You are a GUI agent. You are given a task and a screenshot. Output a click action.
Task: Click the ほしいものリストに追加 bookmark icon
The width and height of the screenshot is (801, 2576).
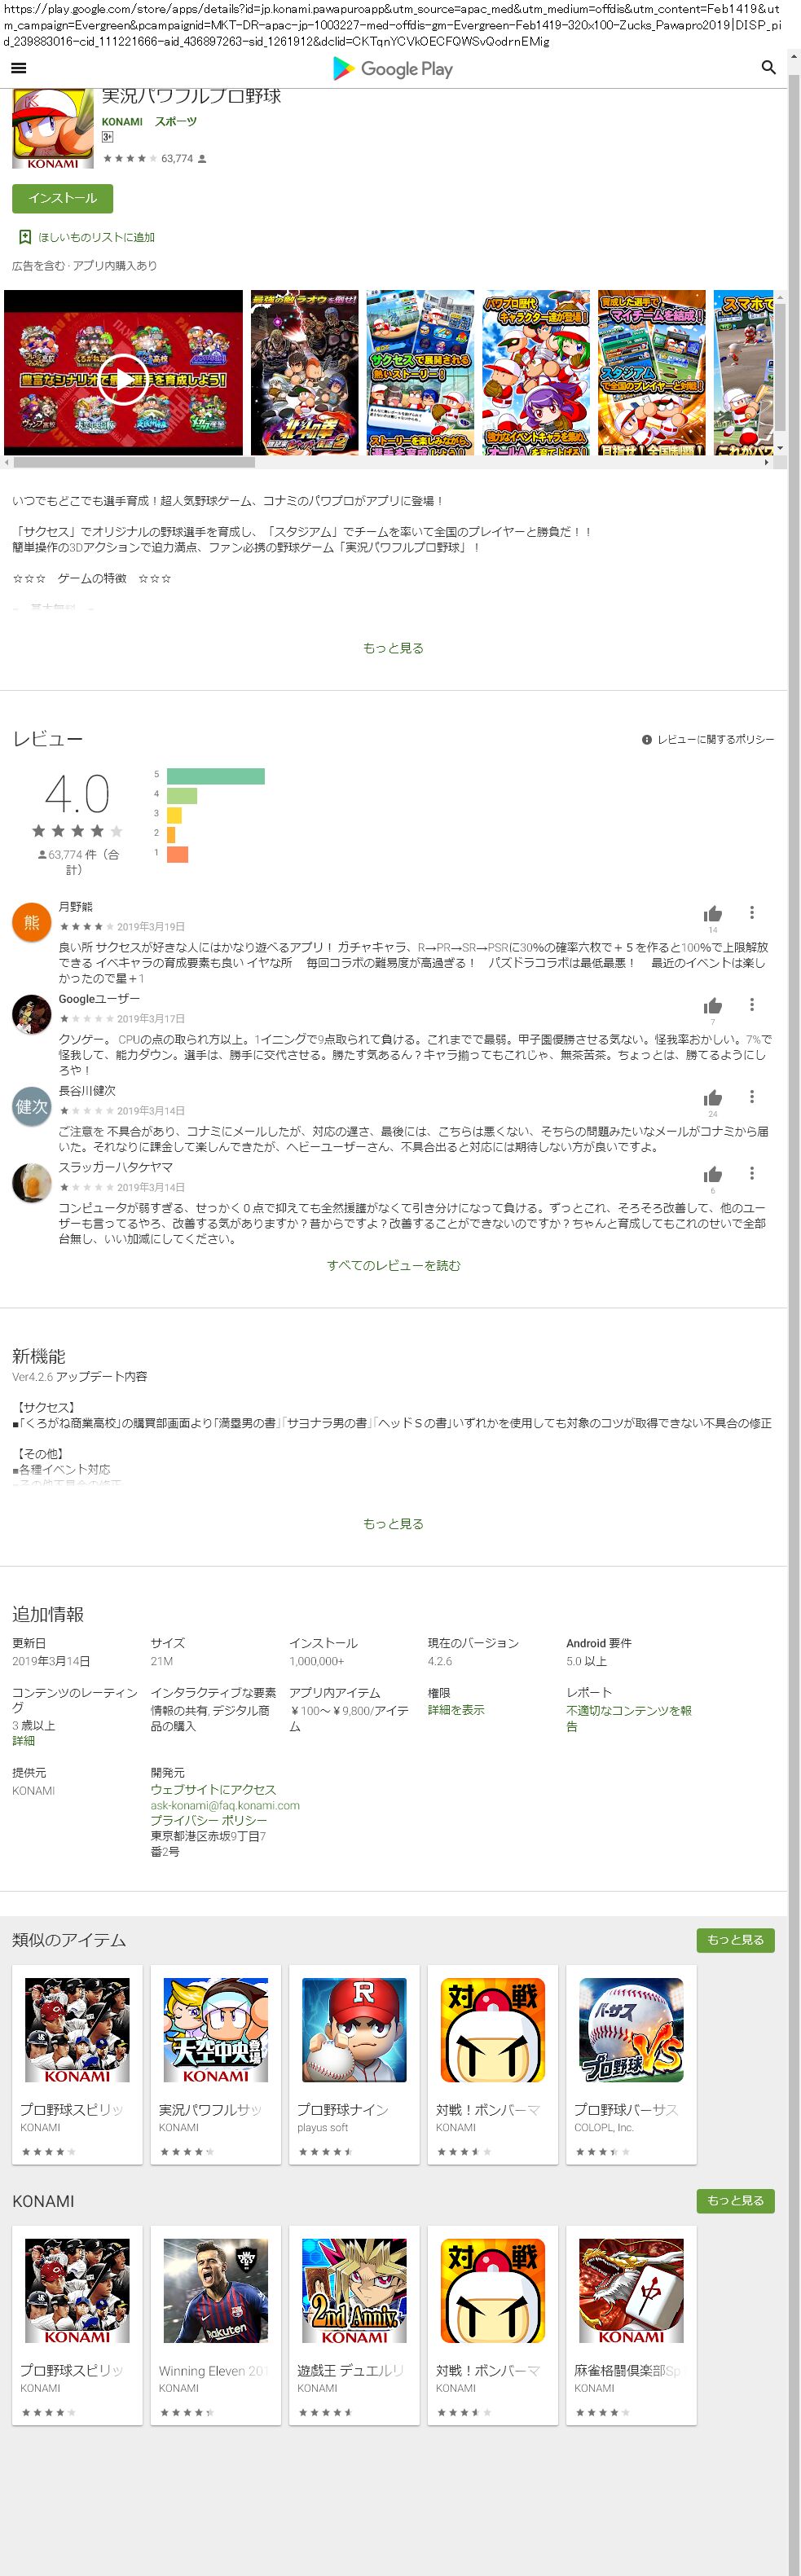[25, 237]
